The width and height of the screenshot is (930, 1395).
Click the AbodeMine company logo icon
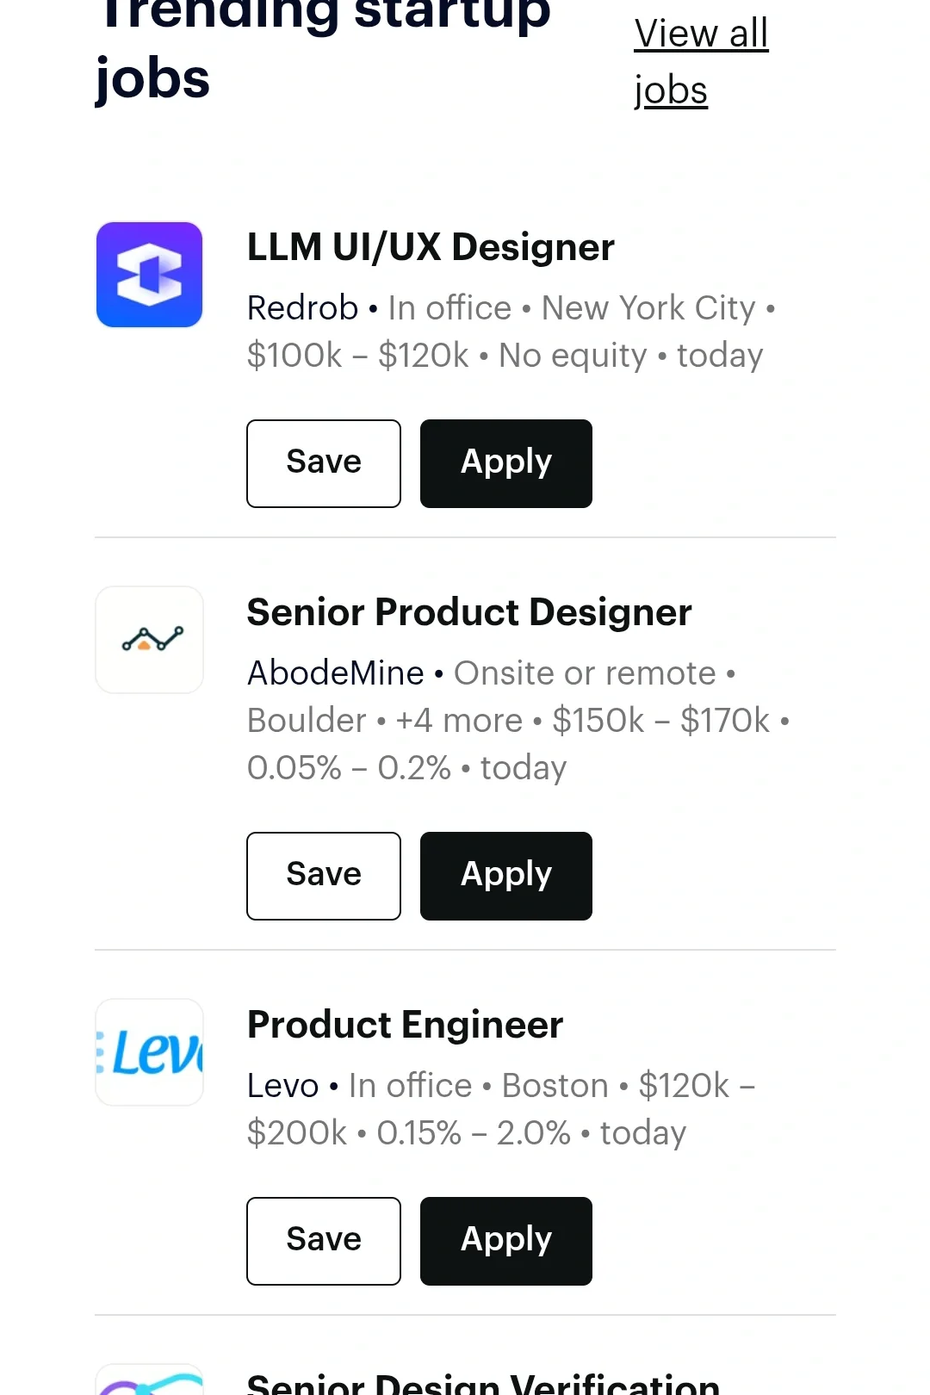pyautogui.click(x=149, y=640)
